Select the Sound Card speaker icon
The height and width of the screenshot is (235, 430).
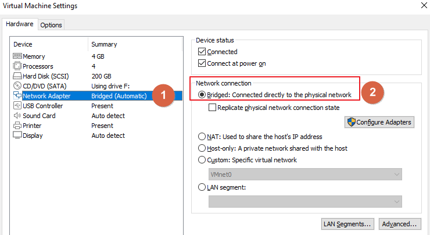[17, 115]
